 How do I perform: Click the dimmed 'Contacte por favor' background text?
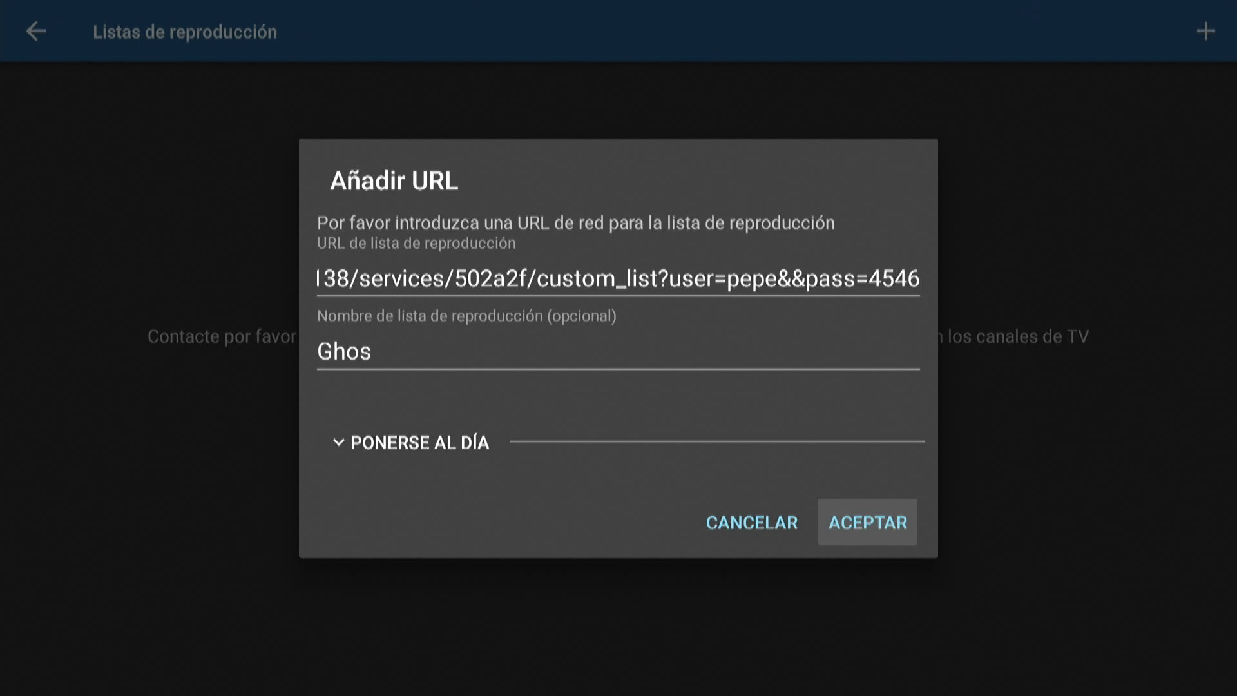coord(222,336)
